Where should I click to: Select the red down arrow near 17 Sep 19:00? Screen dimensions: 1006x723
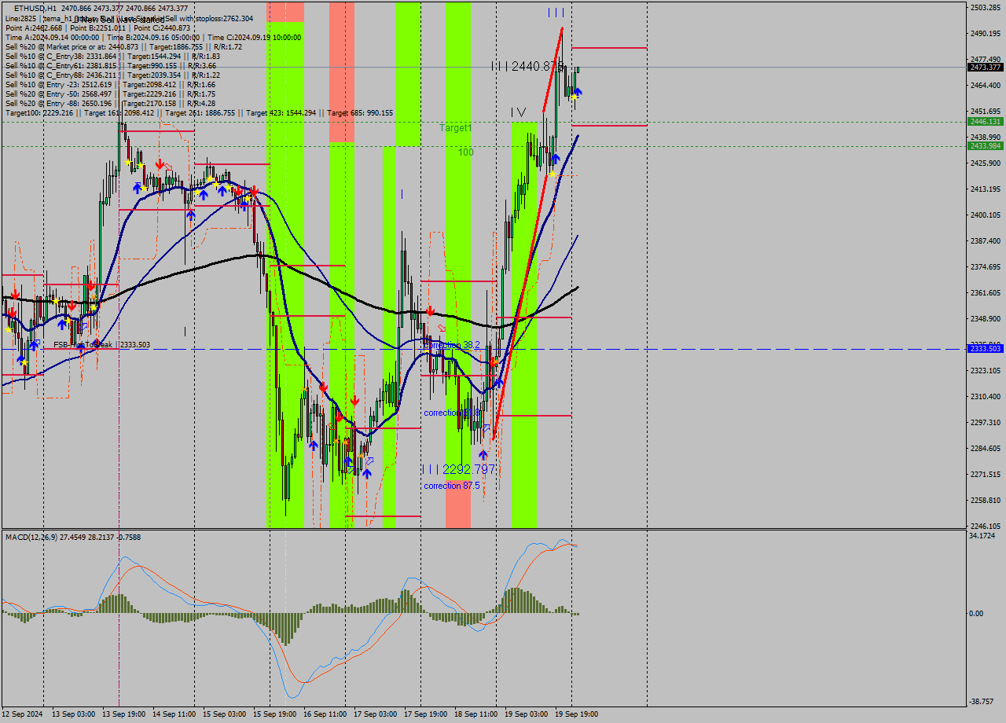click(x=430, y=310)
